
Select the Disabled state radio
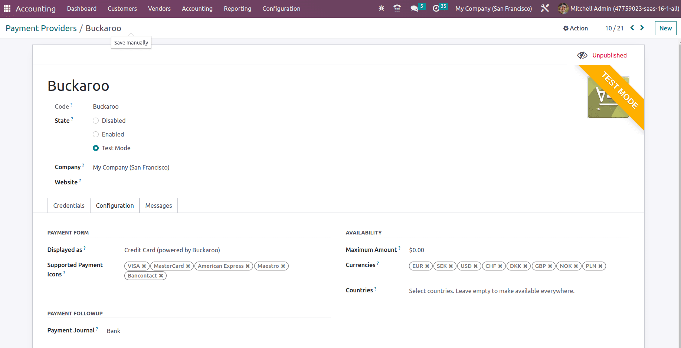coord(96,121)
